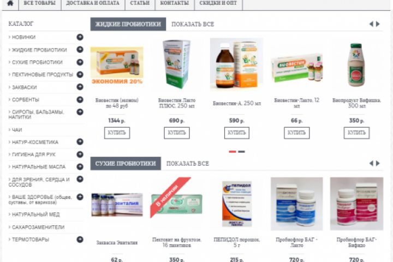Expand Жидкие пробиотики category in catalog
This screenshot has height=262, width=393.
coord(80,49)
